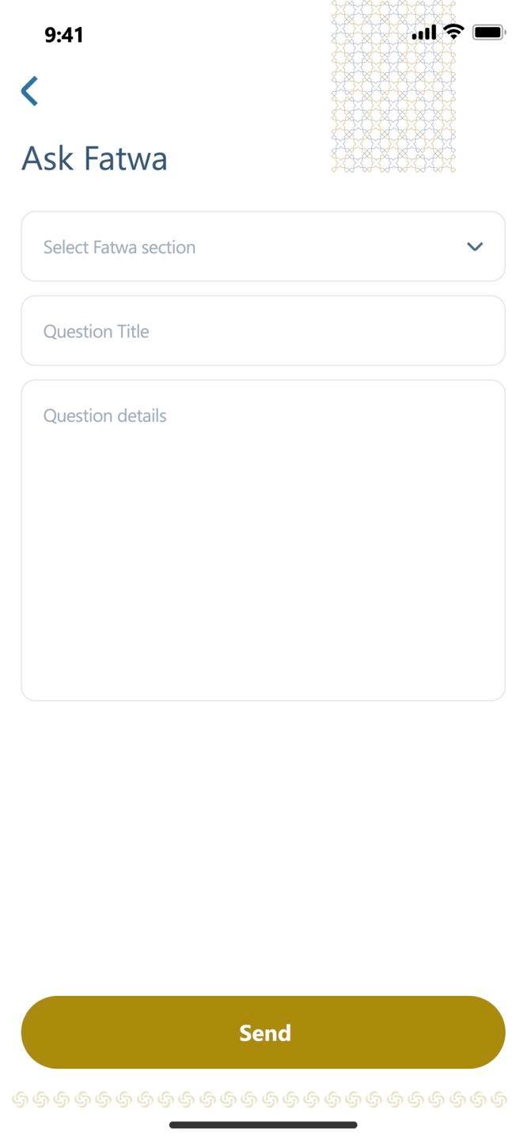This screenshot has height=1140, width=527.
Task: Click the Ask Fatwa page heading
Action: 94,158
